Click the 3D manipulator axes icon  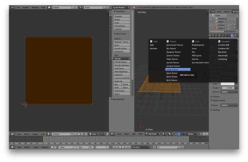pyautogui.click(x=176, y=134)
